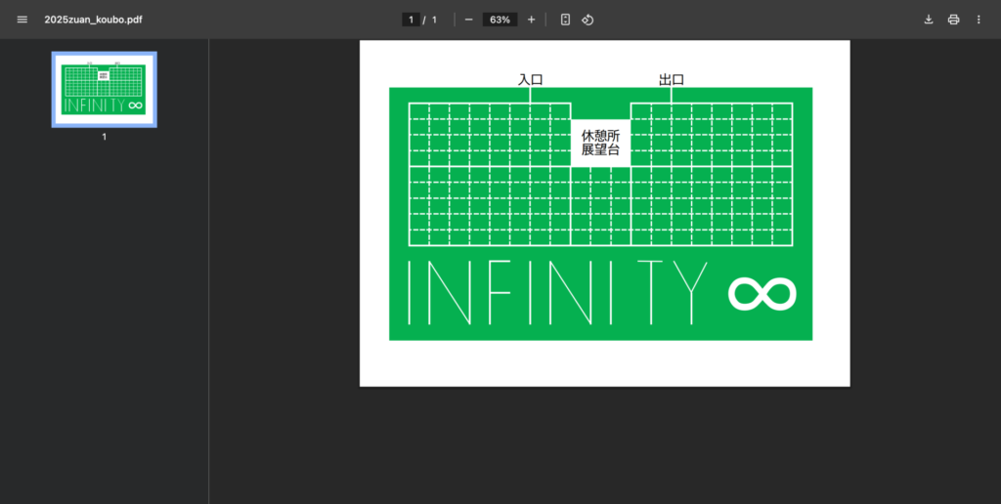The width and height of the screenshot is (1001, 504).
Task: Click the total page count 1
Action: tap(435, 20)
